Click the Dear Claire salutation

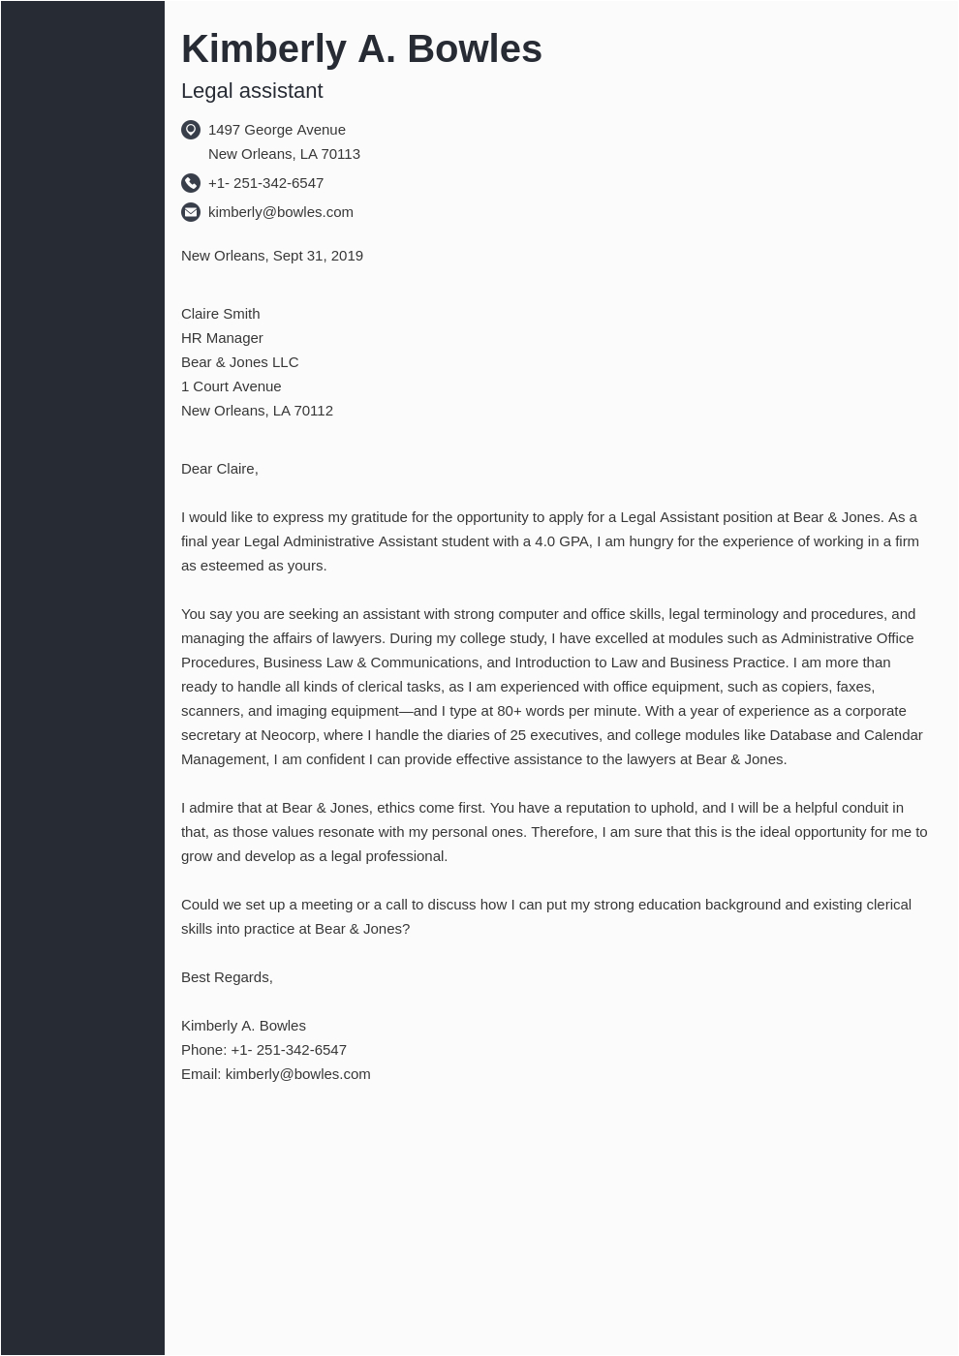pyautogui.click(x=220, y=469)
